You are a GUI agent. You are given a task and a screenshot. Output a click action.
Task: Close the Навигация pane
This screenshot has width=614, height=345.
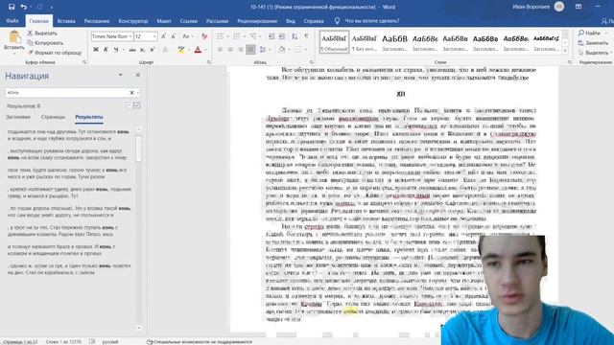click(x=138, y=75)
